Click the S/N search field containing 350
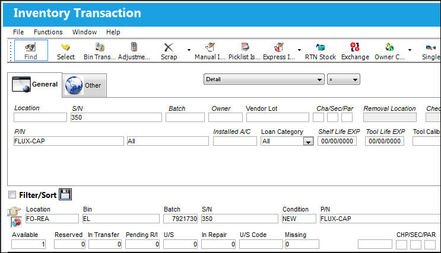441x253 pixels. (116, 117)
